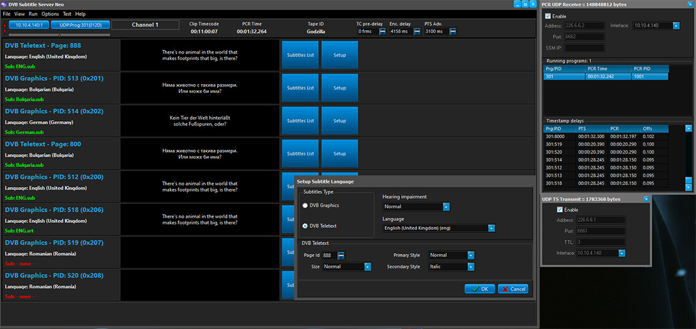
Task: Open Setup for Teletext Page 888
Action: 340,55
